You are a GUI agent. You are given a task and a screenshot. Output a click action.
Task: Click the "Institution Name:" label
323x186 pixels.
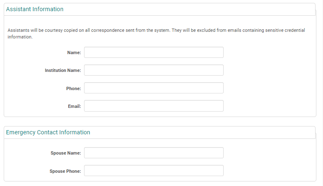point(63,70)
